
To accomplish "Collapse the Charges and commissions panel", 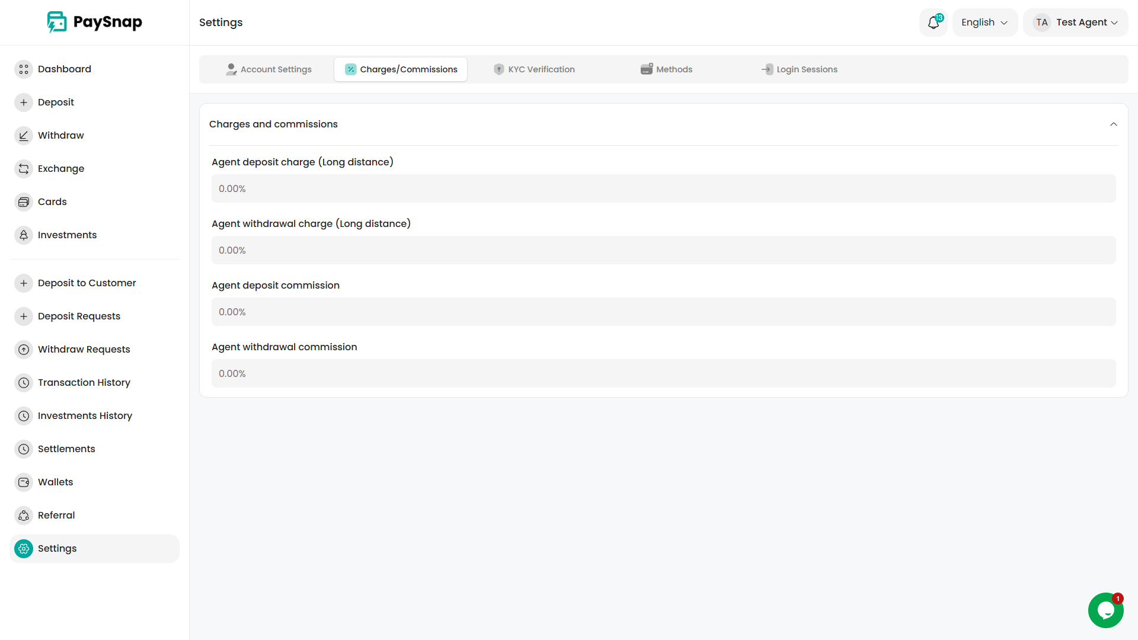I will coord(1113,124).
